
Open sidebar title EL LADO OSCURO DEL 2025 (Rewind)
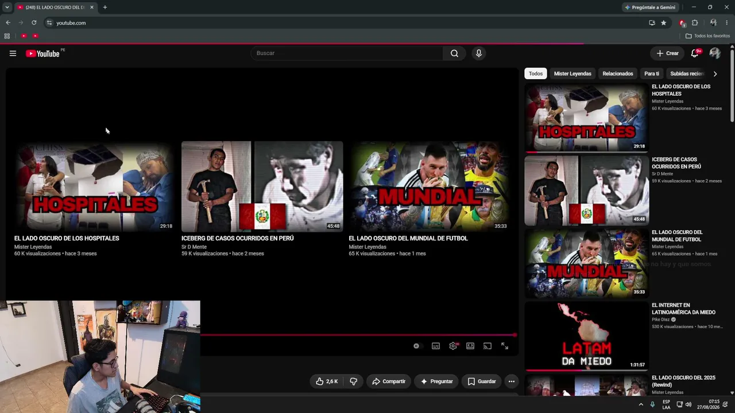coord(683,381)
